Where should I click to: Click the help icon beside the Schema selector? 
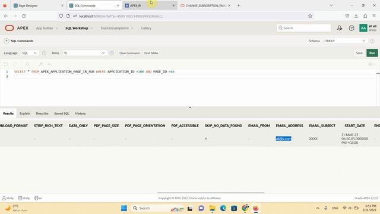pos(372,41)
